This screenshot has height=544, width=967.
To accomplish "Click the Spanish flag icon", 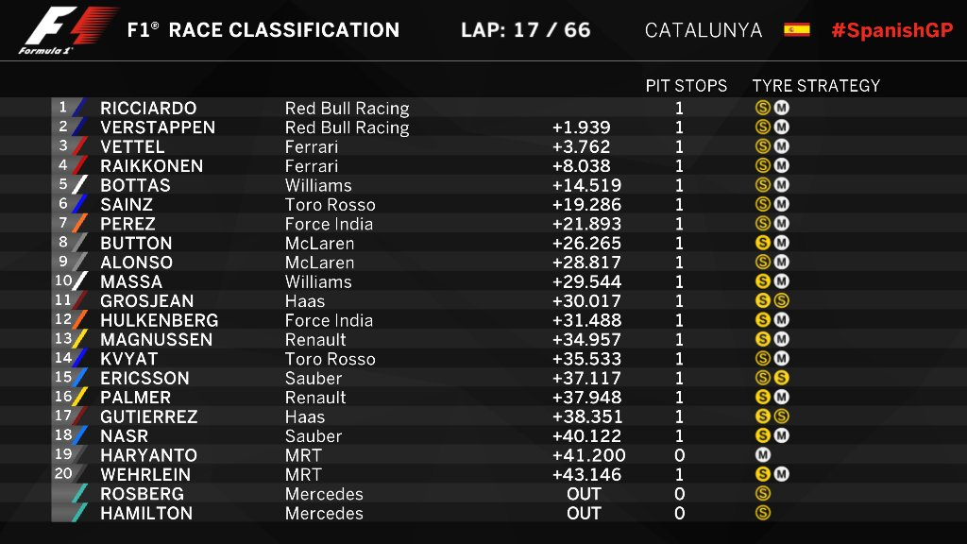I will [797, 29].
